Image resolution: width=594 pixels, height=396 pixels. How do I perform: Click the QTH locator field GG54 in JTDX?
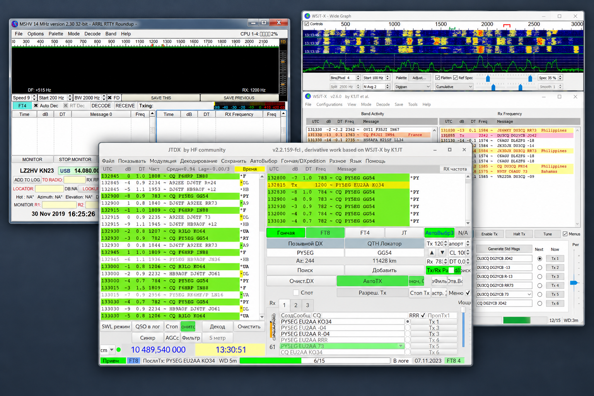click(384, 253)
